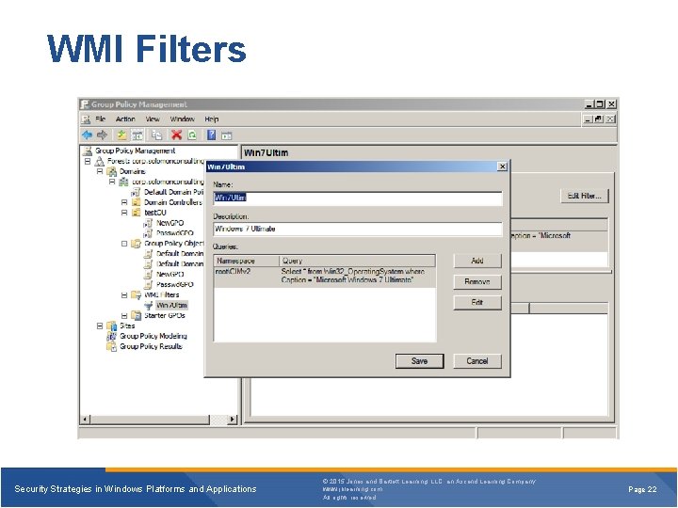Select the root\CIMv2 query row
The image size is (678, 508).
click(325, 277)
